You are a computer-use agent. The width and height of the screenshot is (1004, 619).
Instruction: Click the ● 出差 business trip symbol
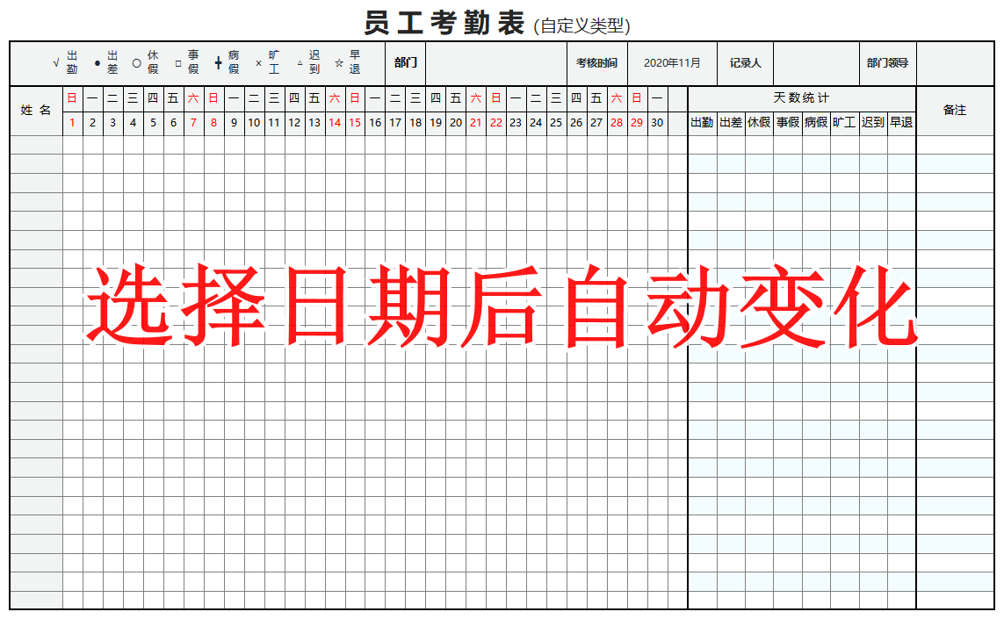click(107, 62)
